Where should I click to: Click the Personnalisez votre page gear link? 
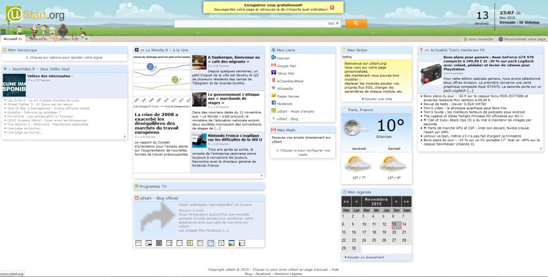[522, 39]
